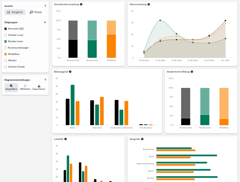Open Diagrammeinstellungen help question mark
This screenshot has height=182, width=240.
pos(45,80)
